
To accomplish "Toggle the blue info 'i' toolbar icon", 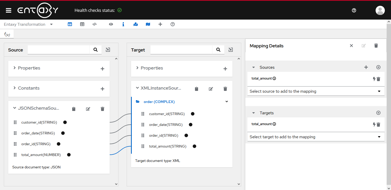I will coord(123,24).
